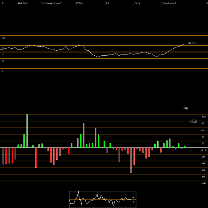Click the positive 60 label on MR axis
Image resolution: width=208 pixels, height=208 pixels.
pyautogui.click(x=203, y=130)
